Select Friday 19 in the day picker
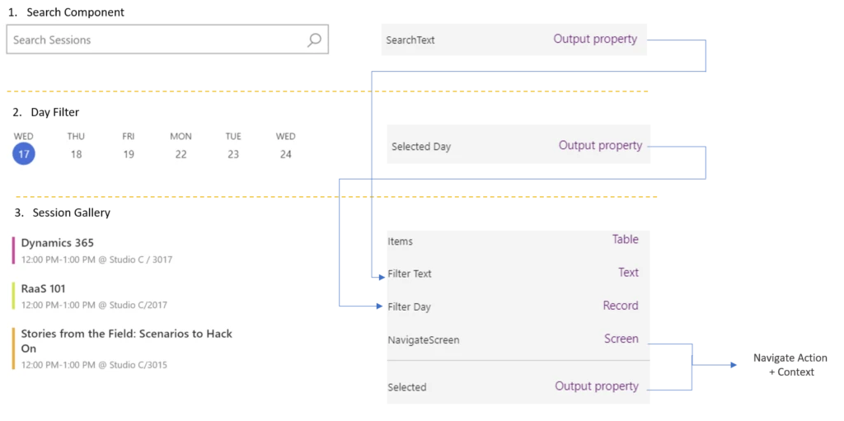 click(x=129, y=153)
